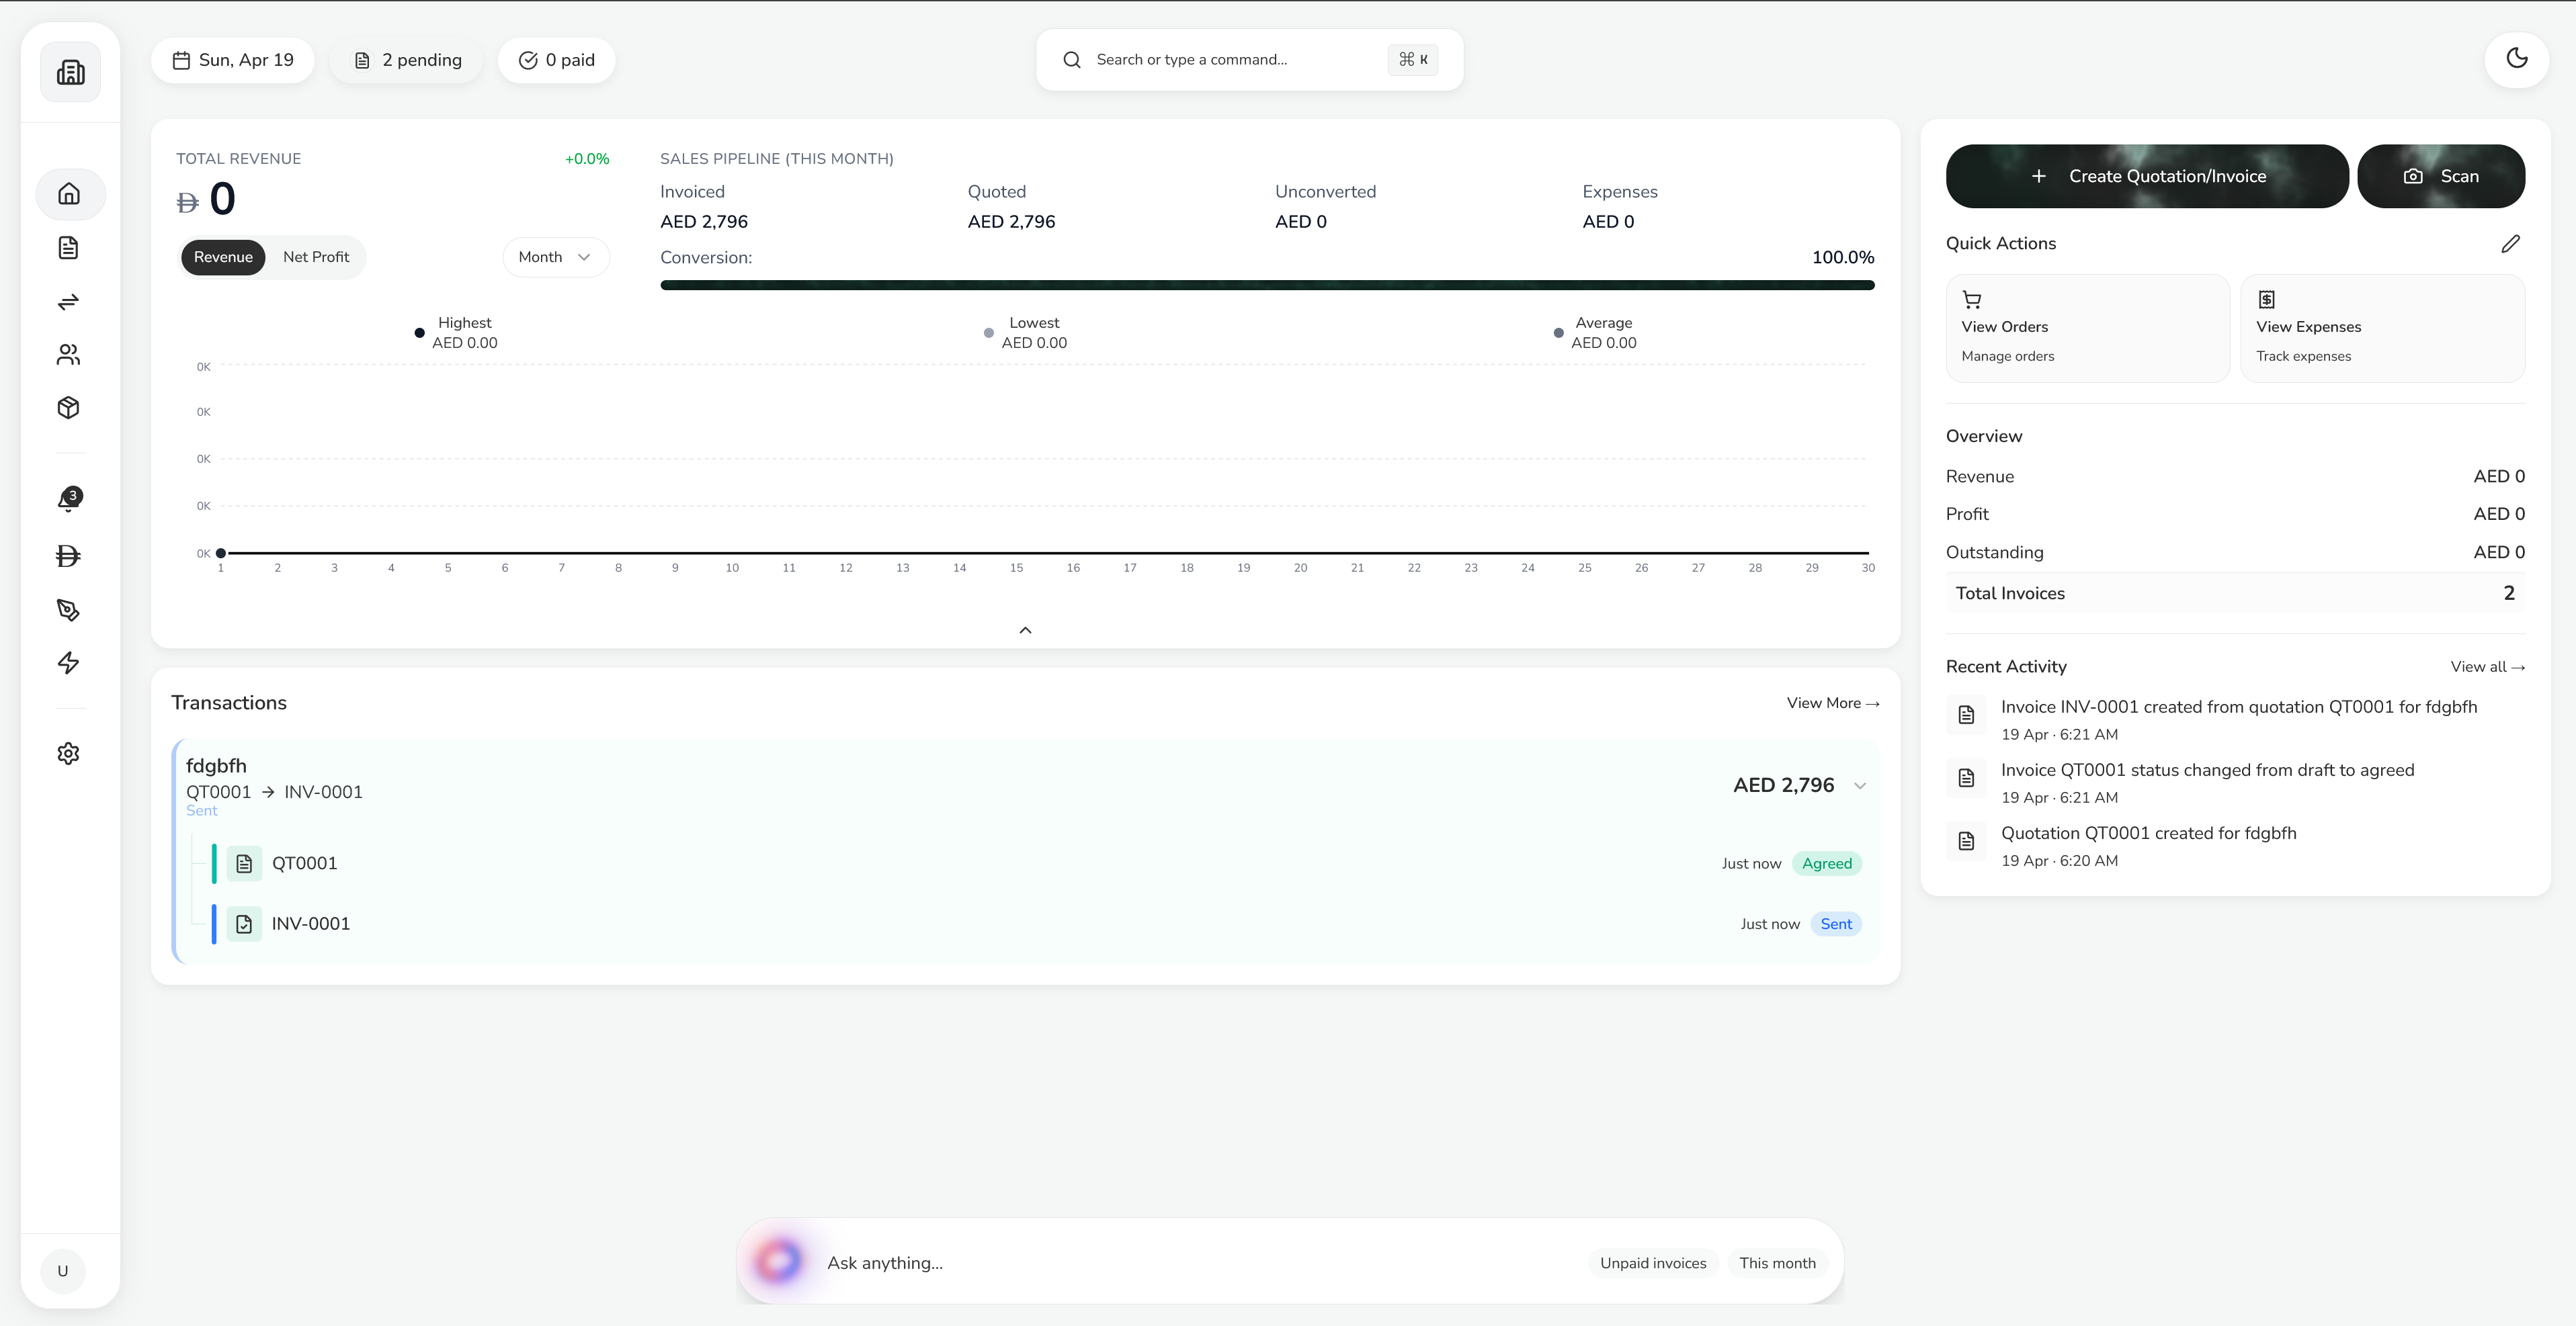Toggle dark mode with moon icon

click(2516, 59)
